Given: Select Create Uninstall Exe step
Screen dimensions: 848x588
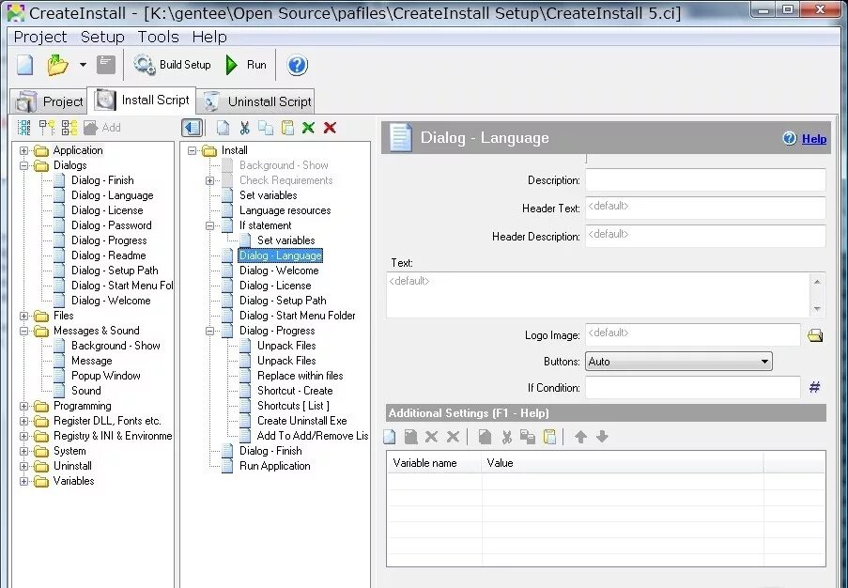Looking at the screenshot, I should (x=301, y=420).
